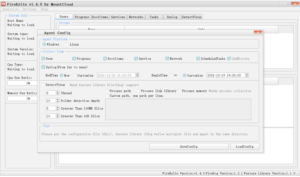Click the Host Name label
Viewport: 300px width, 177px height.
[15, 21]
